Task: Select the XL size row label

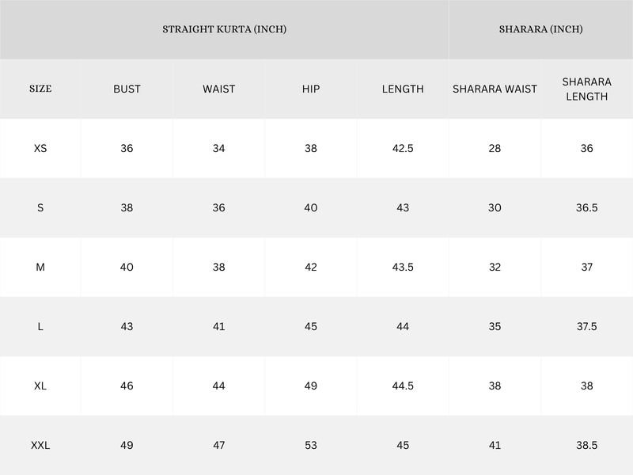Action: (x=40, y=386)
